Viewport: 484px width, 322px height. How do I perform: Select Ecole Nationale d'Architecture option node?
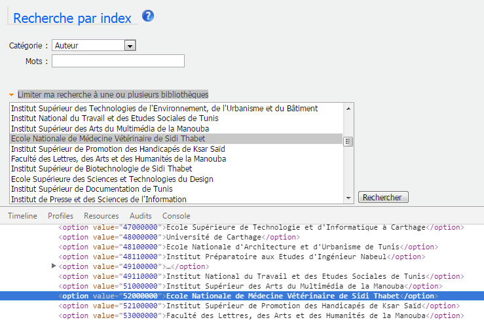coord(248,247)
